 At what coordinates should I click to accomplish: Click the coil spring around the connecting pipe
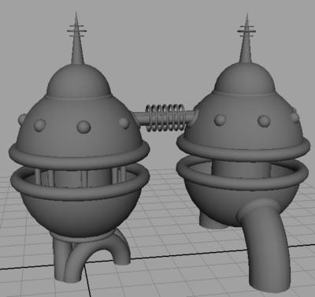coord(165,117)
